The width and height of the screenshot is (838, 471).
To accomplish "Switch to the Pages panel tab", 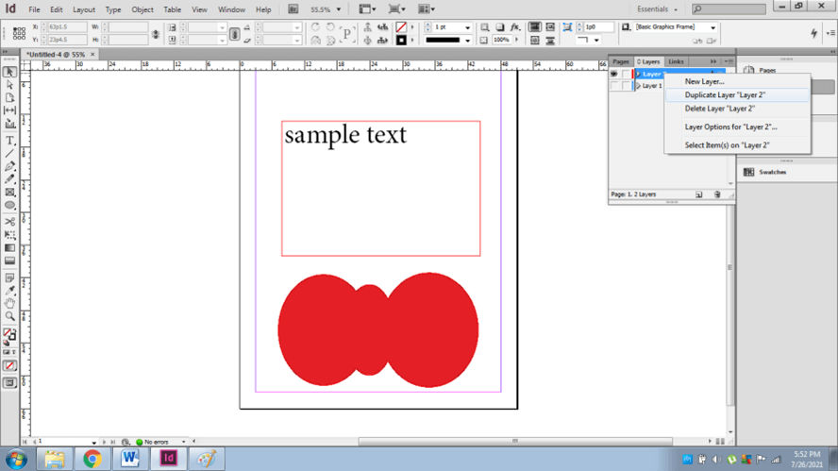I will pyautogui.click(x=620, y=61).
